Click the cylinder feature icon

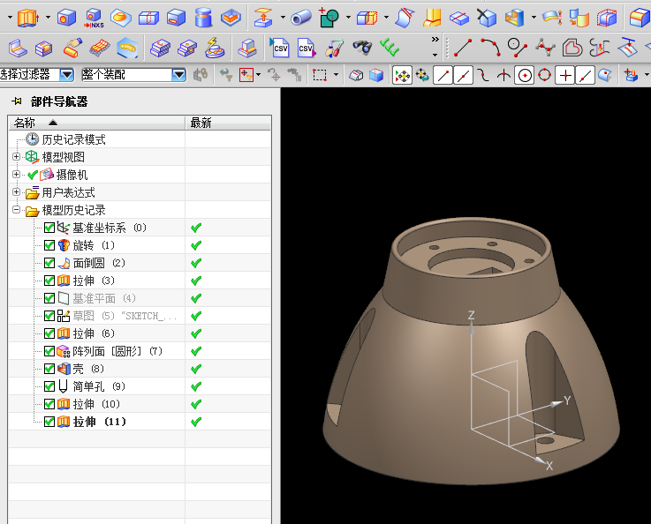click(x=204, y=17)
